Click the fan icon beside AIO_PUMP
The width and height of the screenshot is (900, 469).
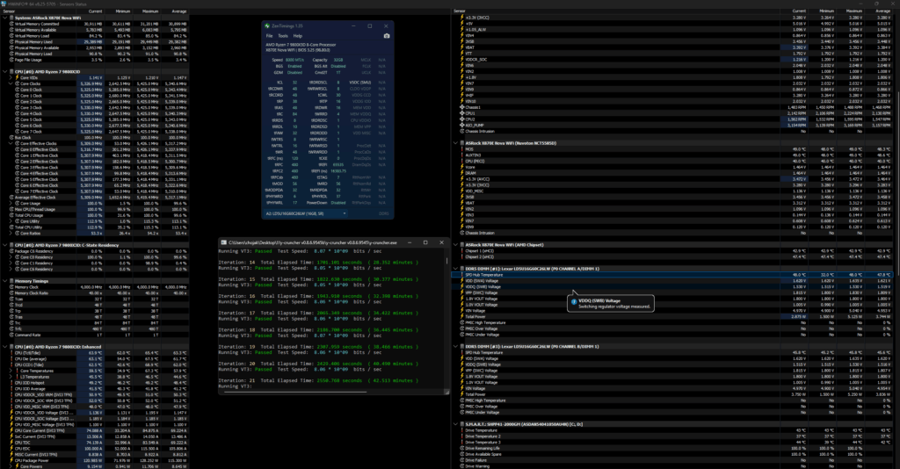[462, 125]
